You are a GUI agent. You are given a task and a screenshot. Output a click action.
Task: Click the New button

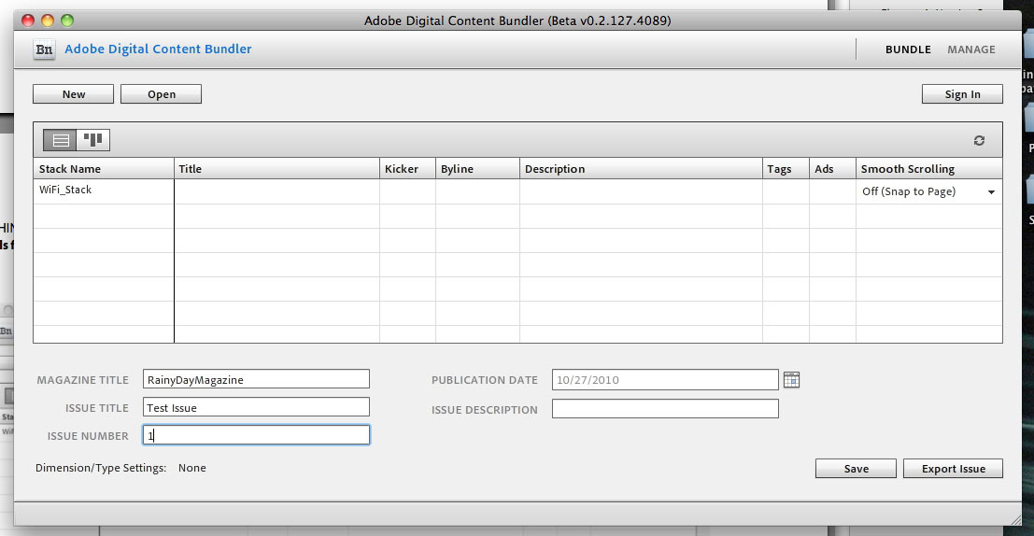tap(73, 94)
